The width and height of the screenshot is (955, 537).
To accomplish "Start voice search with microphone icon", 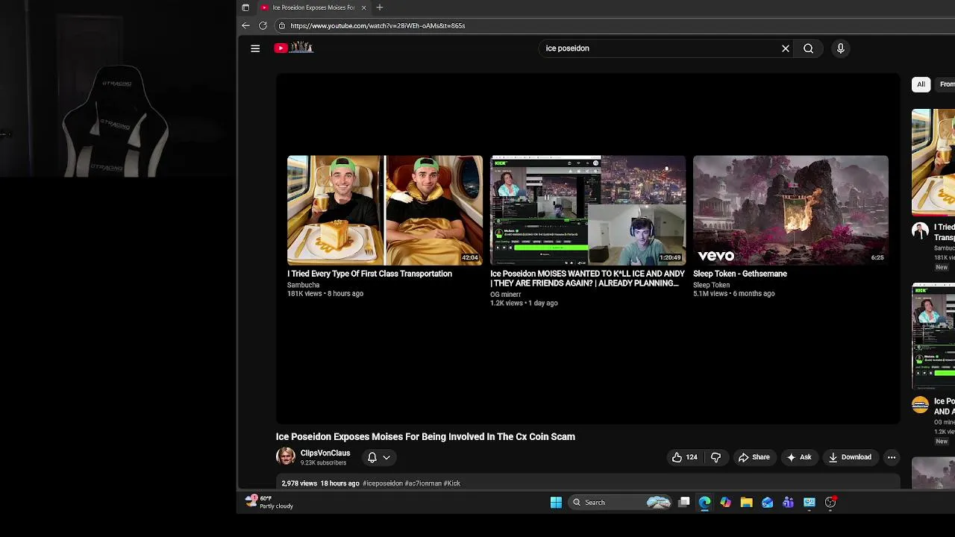I will point(841,48).
